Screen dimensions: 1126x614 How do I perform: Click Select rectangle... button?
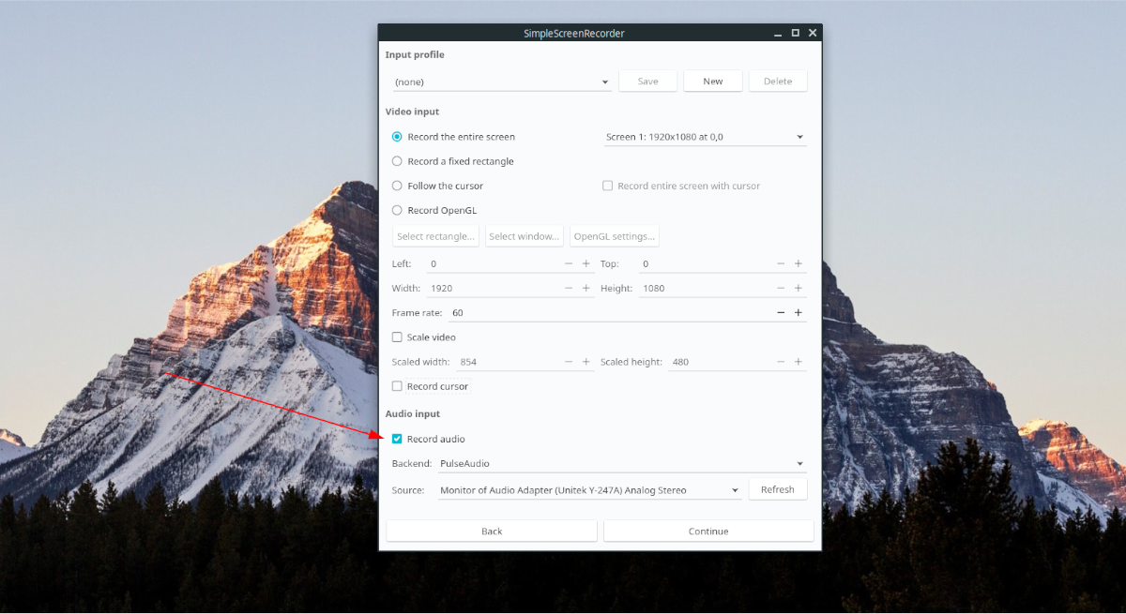435,236
